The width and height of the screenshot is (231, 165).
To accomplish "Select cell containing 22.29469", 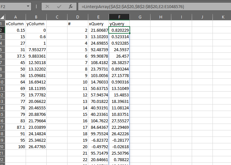I will pyautogui.click(x=119, y=127).
